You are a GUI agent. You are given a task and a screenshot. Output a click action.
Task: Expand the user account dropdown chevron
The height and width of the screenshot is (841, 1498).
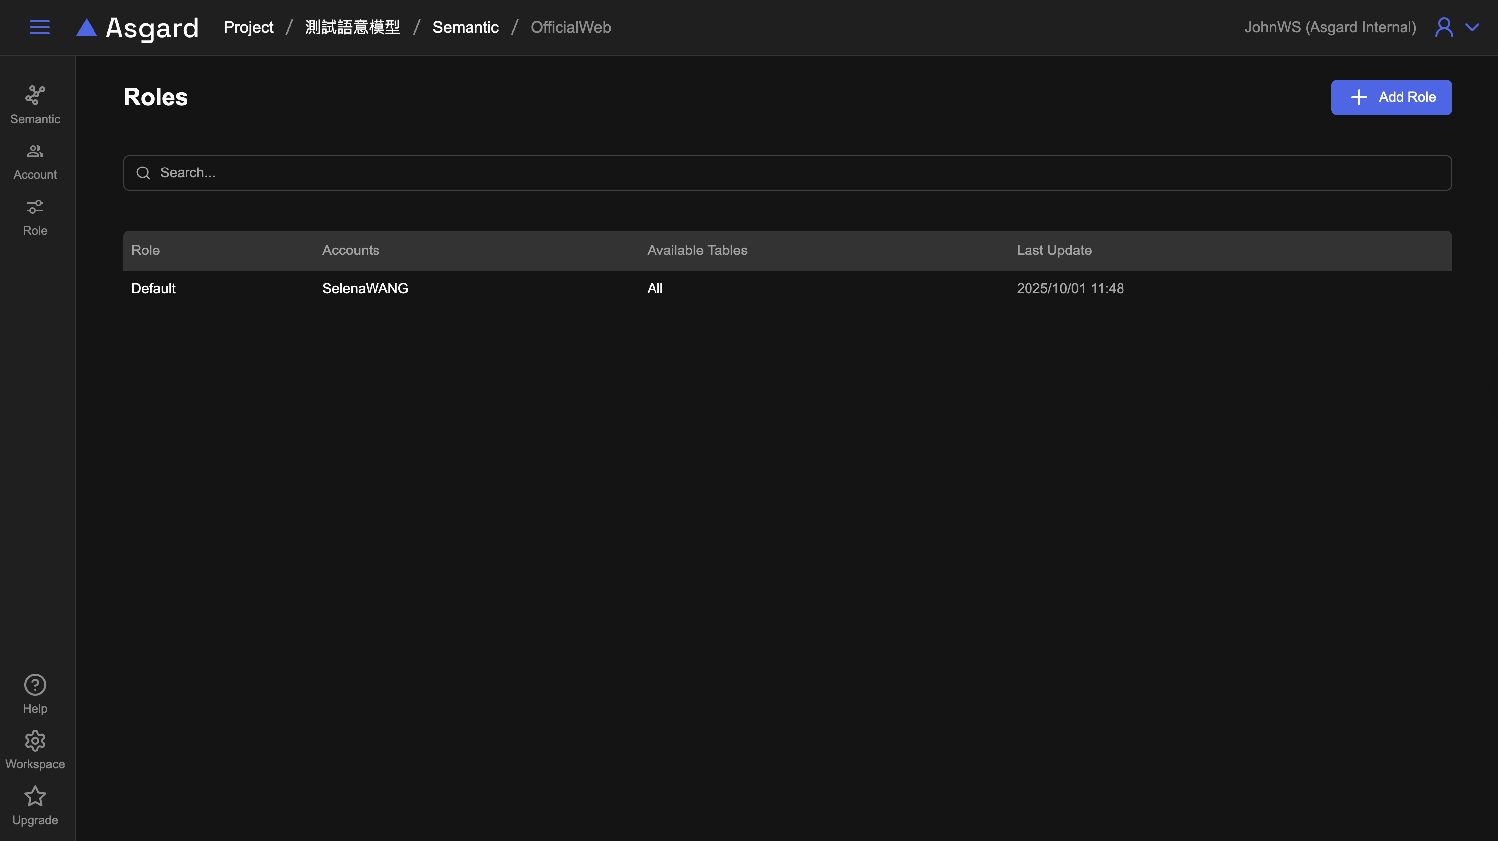tap(1472, 27)
